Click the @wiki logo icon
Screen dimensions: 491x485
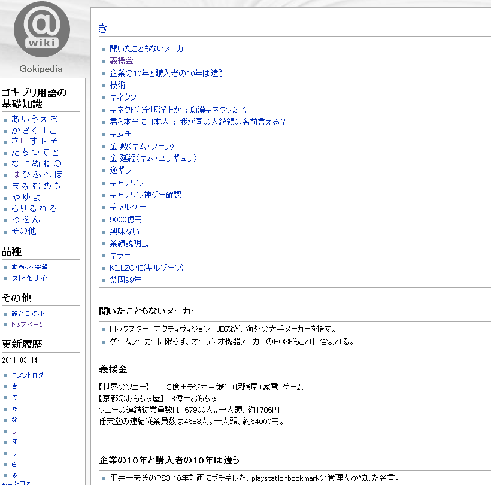click(42, 29)
